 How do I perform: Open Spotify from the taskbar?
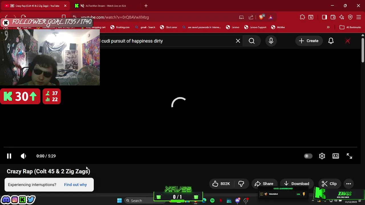pyautogui.click(x=212, y=200)
